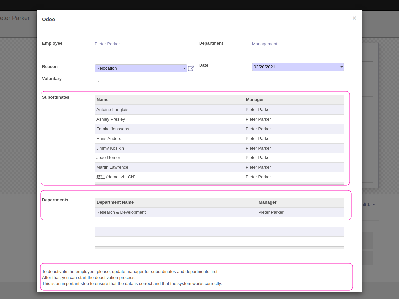The height and width of the screenshot is (299, 399).
Task: Click the followers user icon
Action: (365, 204)
